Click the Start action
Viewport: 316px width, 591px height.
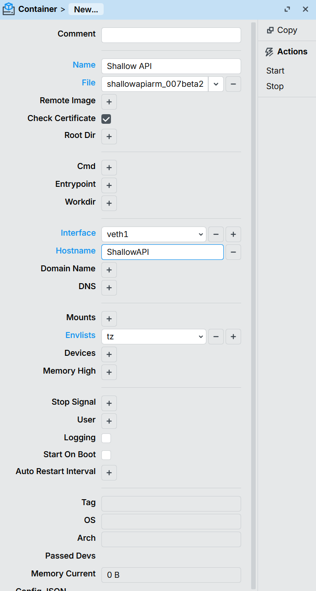click(x=275, y=71)
